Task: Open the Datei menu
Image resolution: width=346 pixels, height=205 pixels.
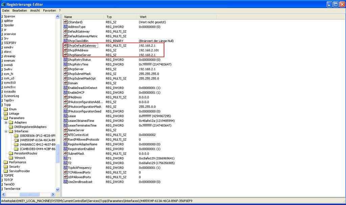Action: point(6,10)
